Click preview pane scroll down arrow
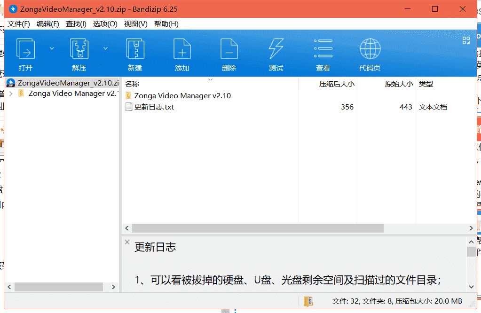The height and width of the screenshot is (313, 481). coord(471,287)
